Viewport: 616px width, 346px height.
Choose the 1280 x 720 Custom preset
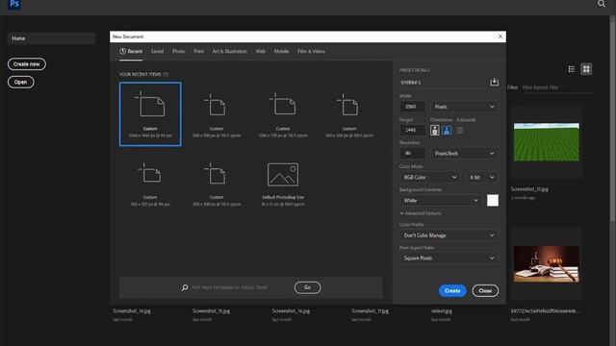283,114
